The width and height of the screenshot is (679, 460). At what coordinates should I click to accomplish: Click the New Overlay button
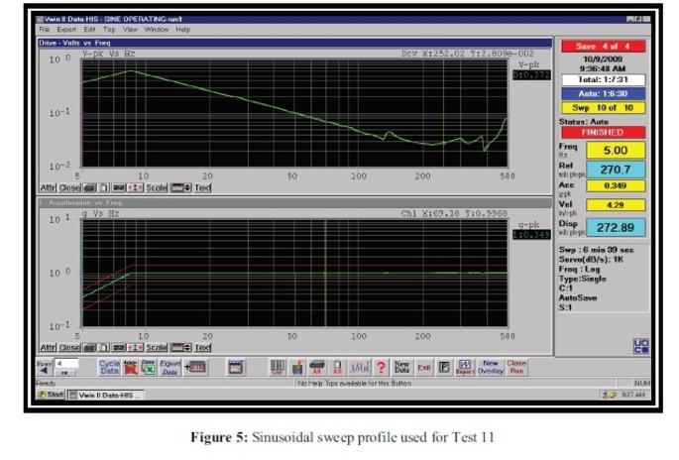491,368
